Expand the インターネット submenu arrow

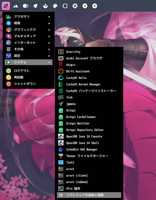pyautogui.click(x=49, y=43)
